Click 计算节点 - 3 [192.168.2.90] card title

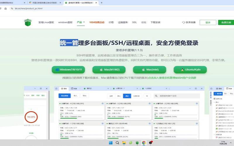click(120, 103)
